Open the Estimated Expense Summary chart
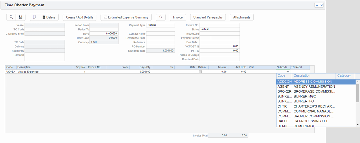The image size is (360, 143). (126, 17)
